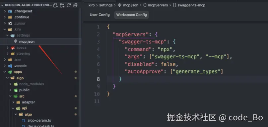The height and width of the screenshot is (127, 268).
Task: Expand the adapter folder chevron
Action: click(13, 102)
